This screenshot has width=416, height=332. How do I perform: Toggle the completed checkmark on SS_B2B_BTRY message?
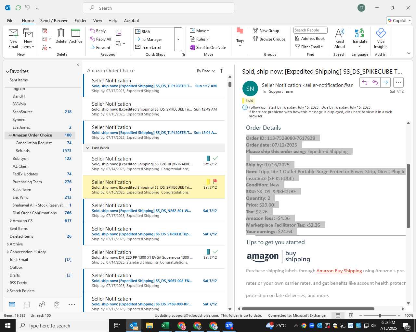[x=215, y=158]
